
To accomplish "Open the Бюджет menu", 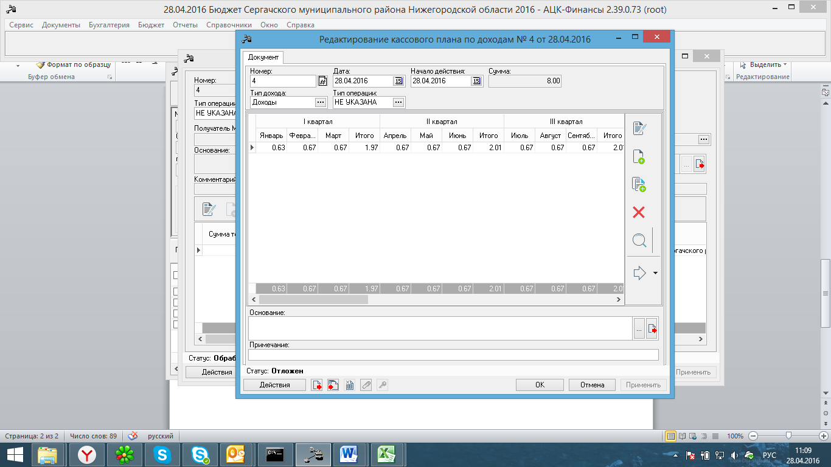I will pyautogui.click(x=151, y=25).
